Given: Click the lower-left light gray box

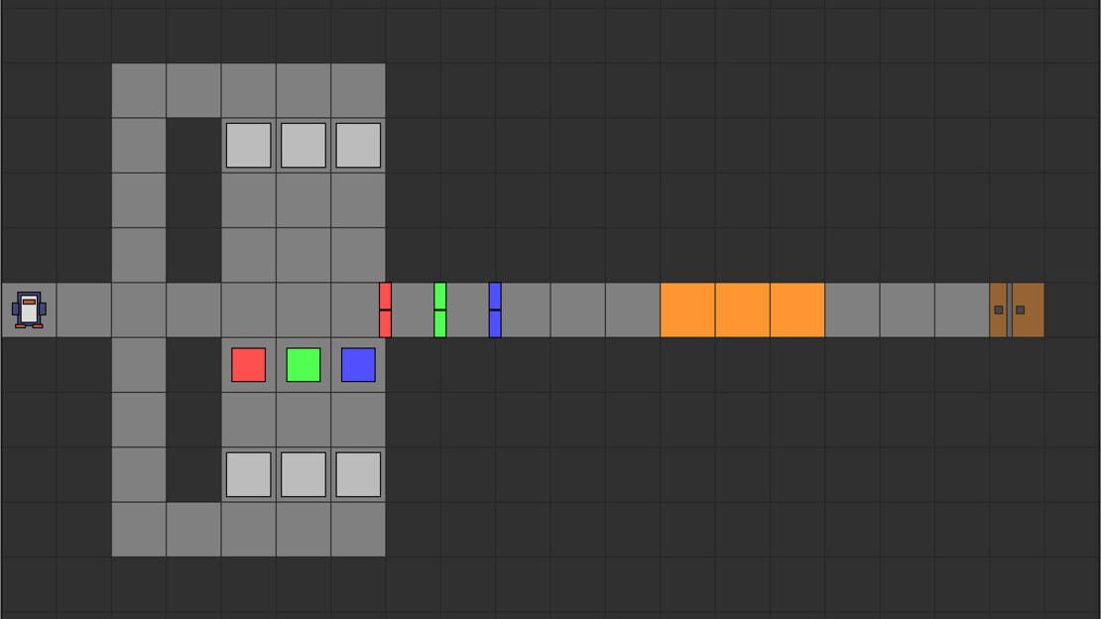Looking at the screenshot, I should [x=249, y=474].
